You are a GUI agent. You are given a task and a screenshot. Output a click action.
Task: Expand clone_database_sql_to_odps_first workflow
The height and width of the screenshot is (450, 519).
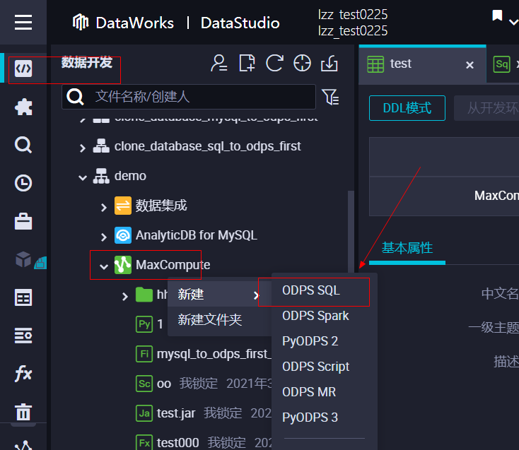coord(83,148)
